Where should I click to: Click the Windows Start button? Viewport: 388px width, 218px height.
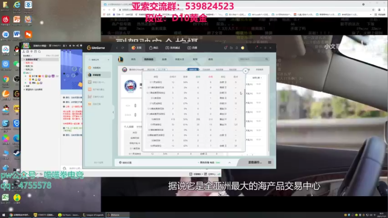[x=3, y=215]
